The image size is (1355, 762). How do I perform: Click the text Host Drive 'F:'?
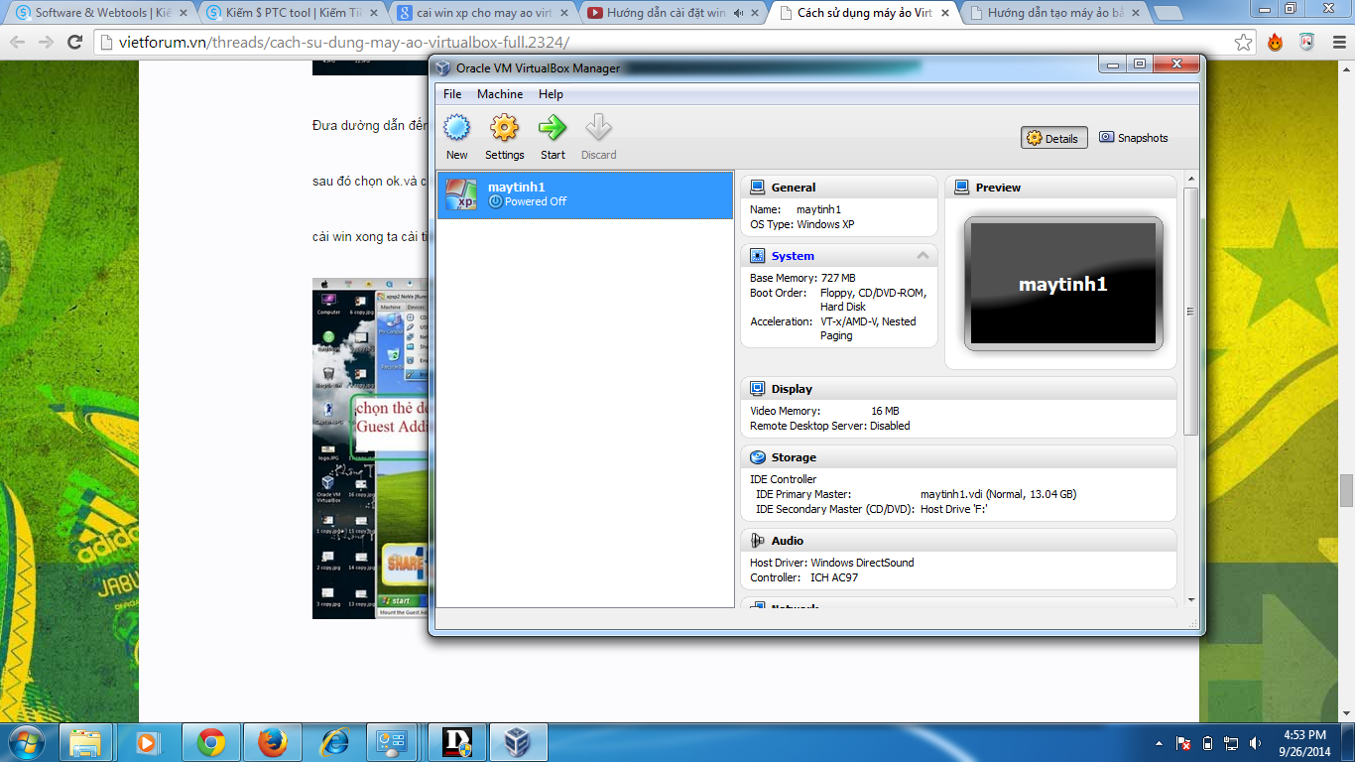click(x=954, y=509)
